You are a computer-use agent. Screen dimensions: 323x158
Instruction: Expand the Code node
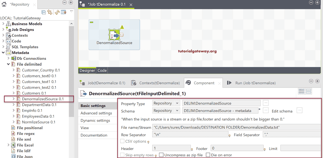click(x=3, y=41)
